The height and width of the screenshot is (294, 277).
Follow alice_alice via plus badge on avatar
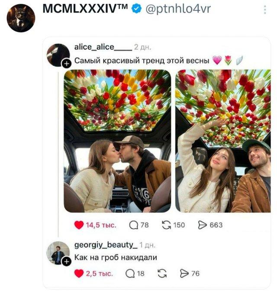[x=66, y=64]
